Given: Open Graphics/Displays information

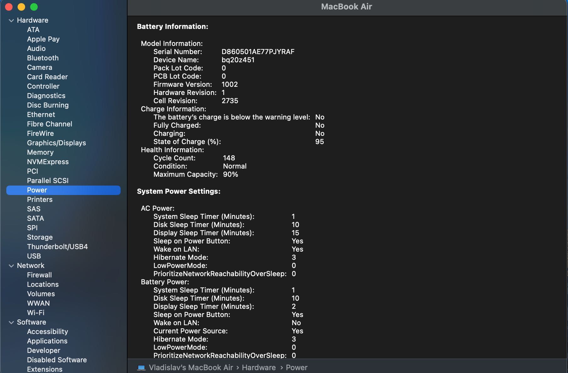Looking at the screenshot, I should (x=57, y=143).
